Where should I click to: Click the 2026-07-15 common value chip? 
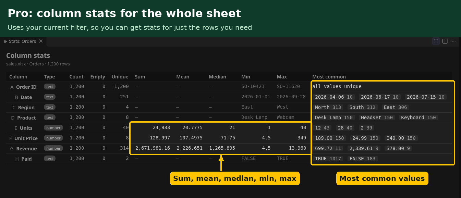425,97
